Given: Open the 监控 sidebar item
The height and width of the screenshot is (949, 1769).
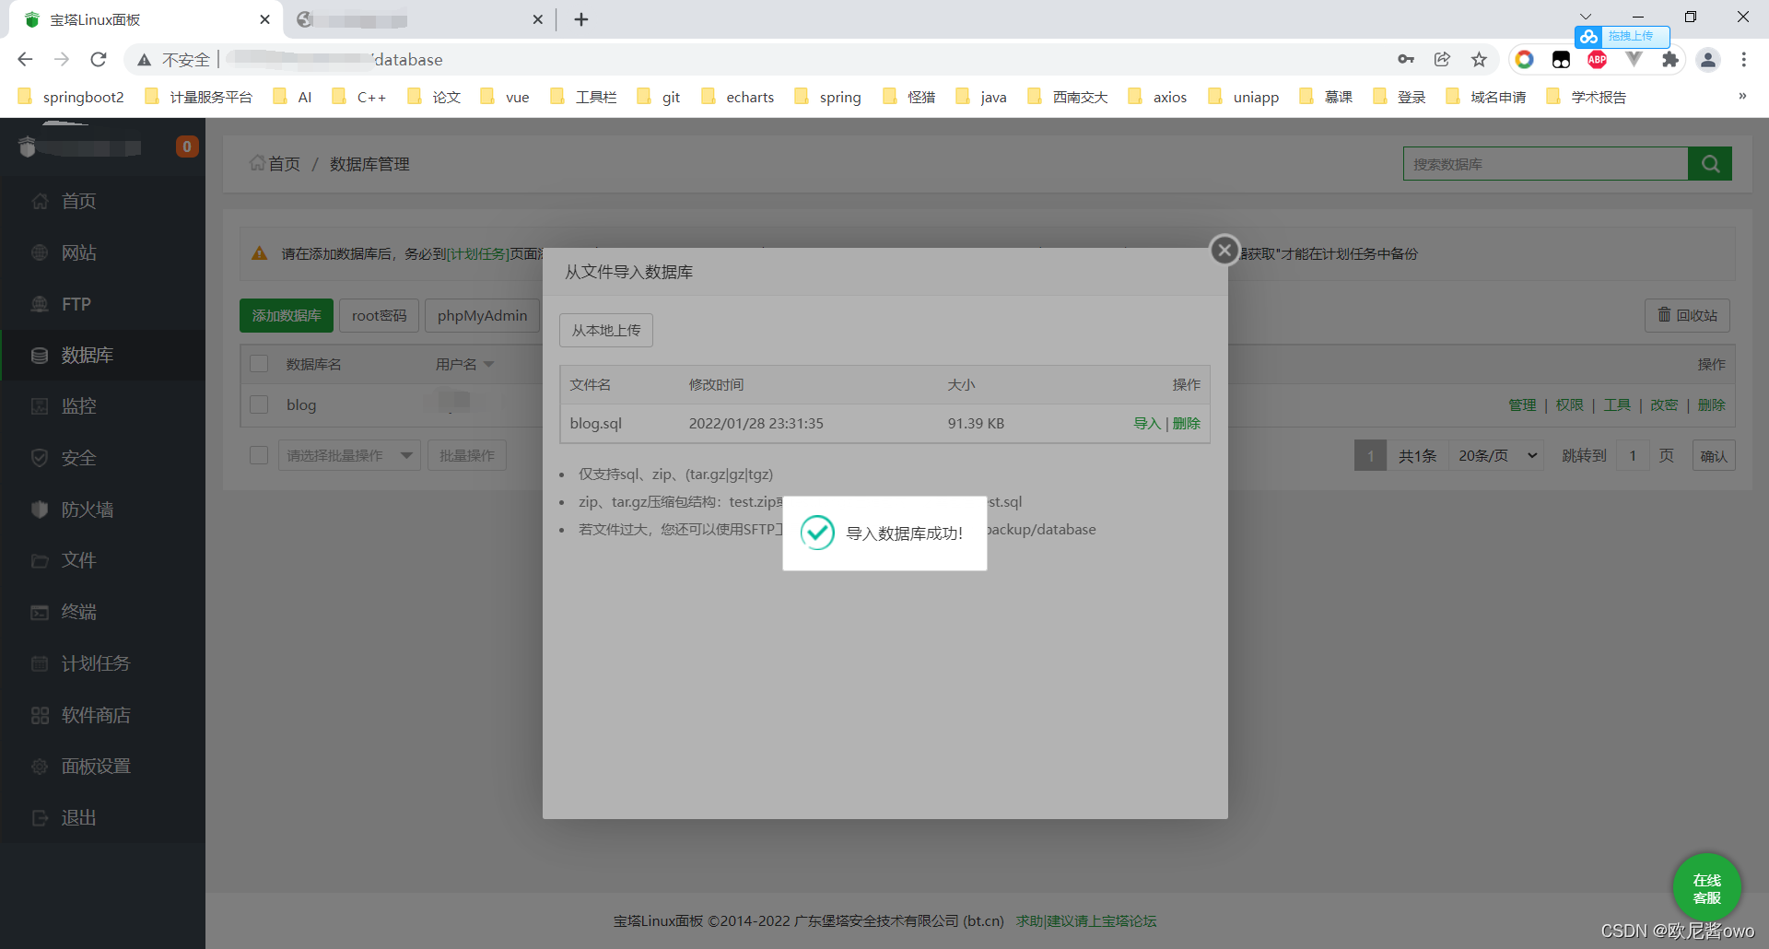Looking at the screenshot, I should (102, 406).
